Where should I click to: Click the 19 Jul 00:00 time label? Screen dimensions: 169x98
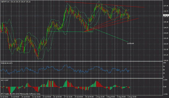[x=15, y=97]
